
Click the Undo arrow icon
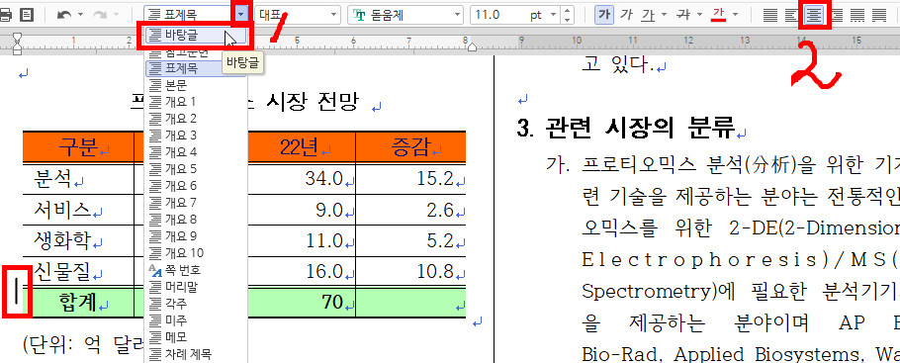click(x=64, y=15)
